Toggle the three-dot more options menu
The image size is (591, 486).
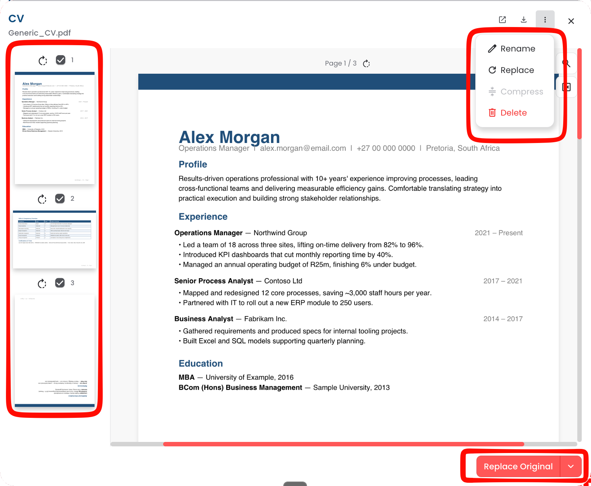[x=545, y=20]
